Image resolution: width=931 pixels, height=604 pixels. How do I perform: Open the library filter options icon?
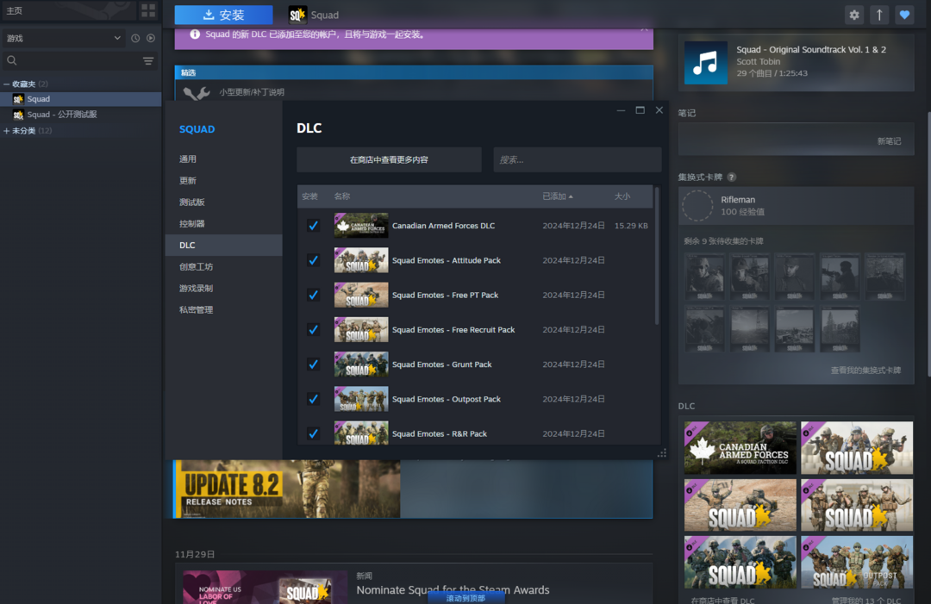pyautogui.click(x=148, y=61)
